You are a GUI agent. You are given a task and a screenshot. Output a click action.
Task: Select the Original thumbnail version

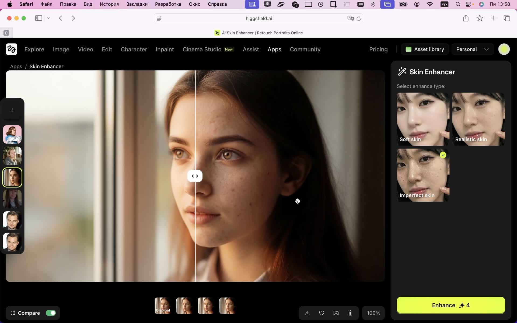[163, 306]
